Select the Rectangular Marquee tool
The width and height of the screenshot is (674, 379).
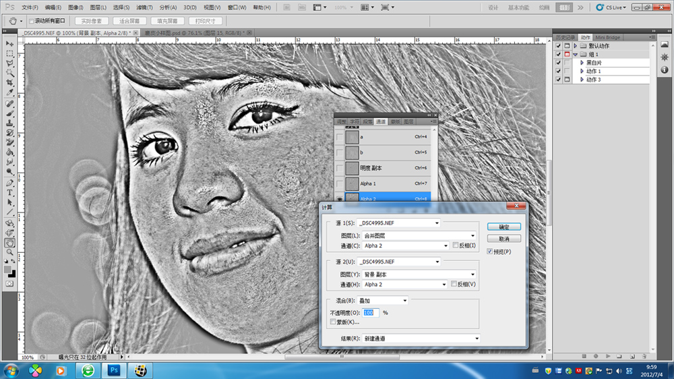tap(9, 53)
